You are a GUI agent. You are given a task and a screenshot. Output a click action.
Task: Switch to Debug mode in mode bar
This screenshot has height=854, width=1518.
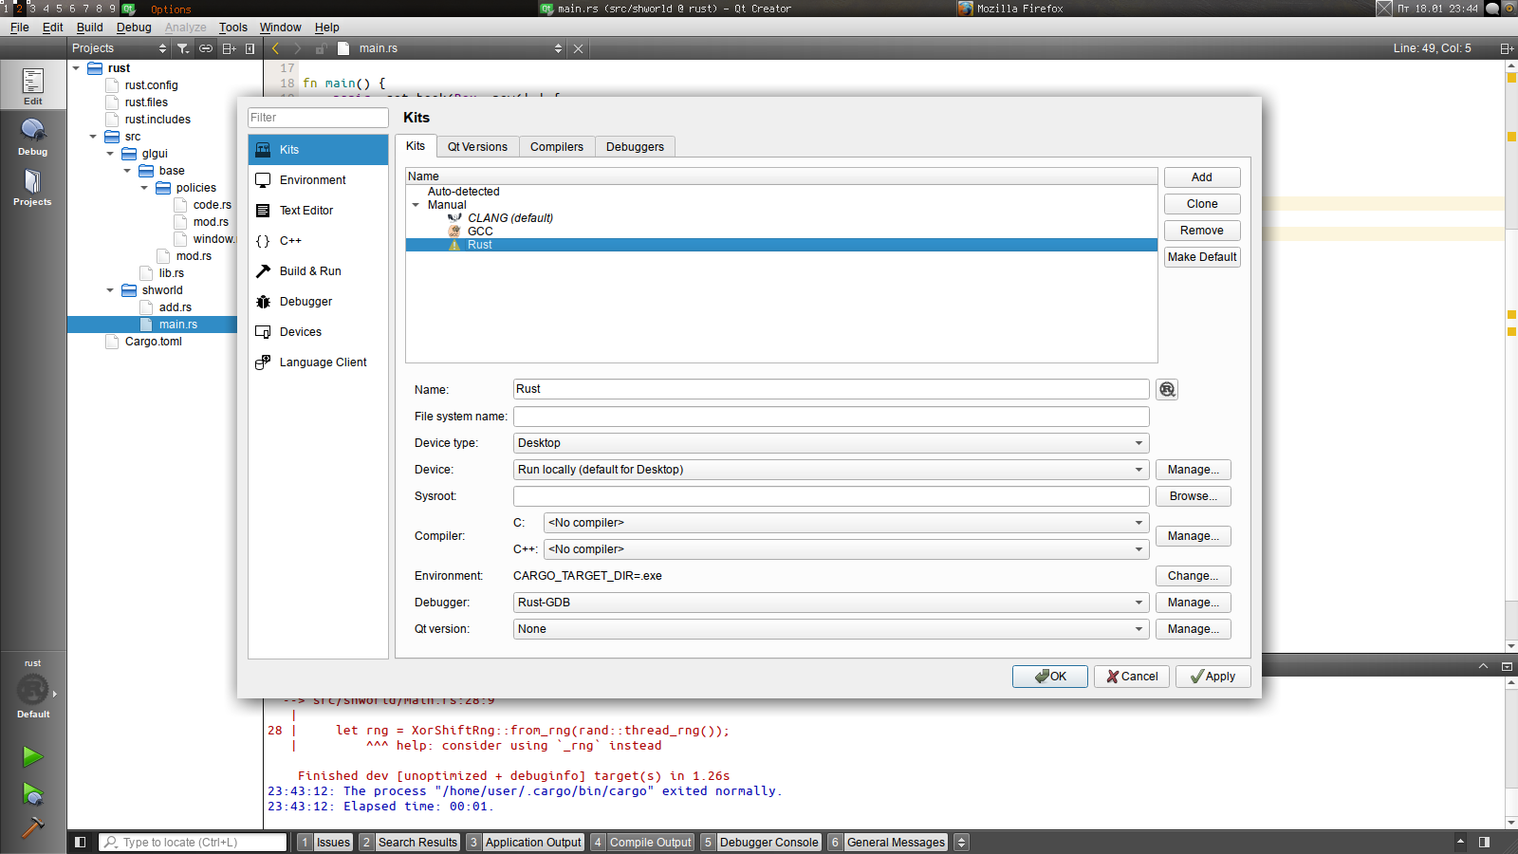33,137
